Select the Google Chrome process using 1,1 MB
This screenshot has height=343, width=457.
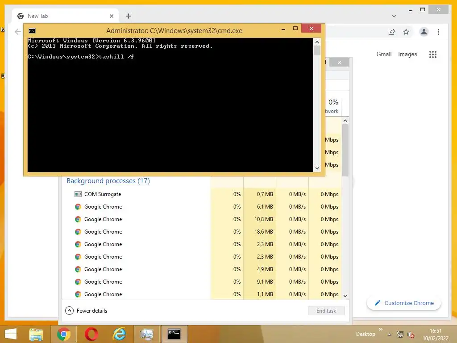(201, 294)
